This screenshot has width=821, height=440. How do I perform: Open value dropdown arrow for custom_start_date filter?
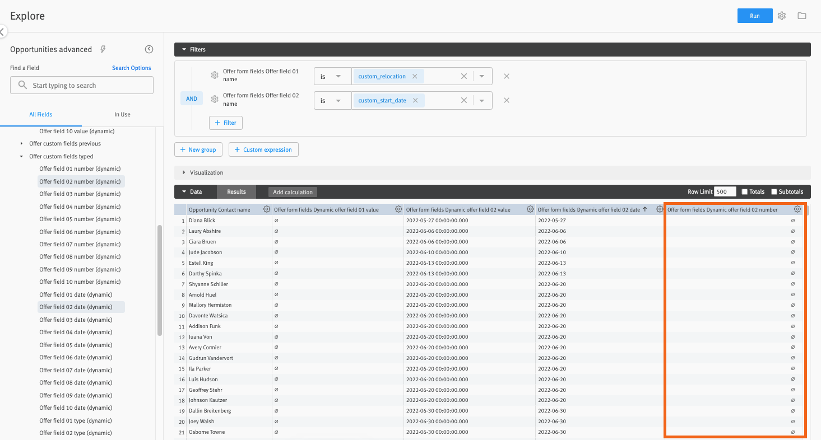pos(482,100)
